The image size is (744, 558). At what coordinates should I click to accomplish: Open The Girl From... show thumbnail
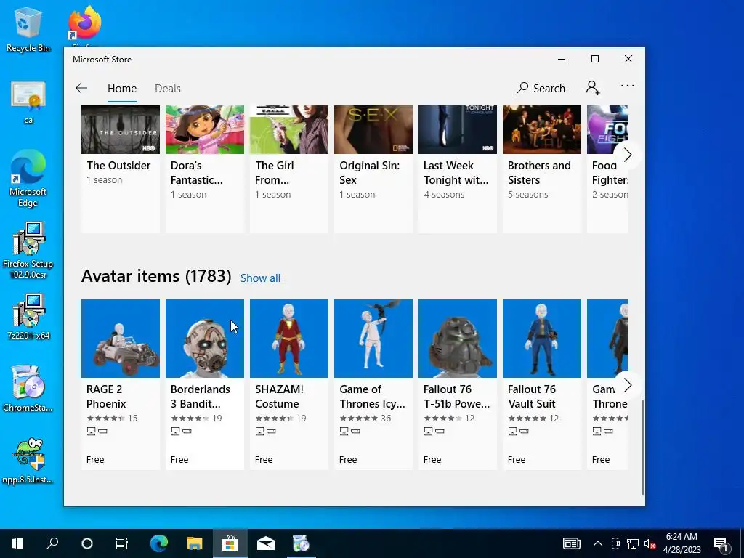click(x=289, y=129)
